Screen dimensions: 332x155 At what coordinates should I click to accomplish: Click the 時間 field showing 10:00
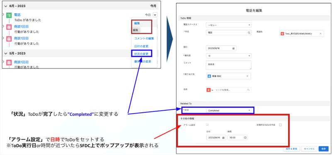237,138
